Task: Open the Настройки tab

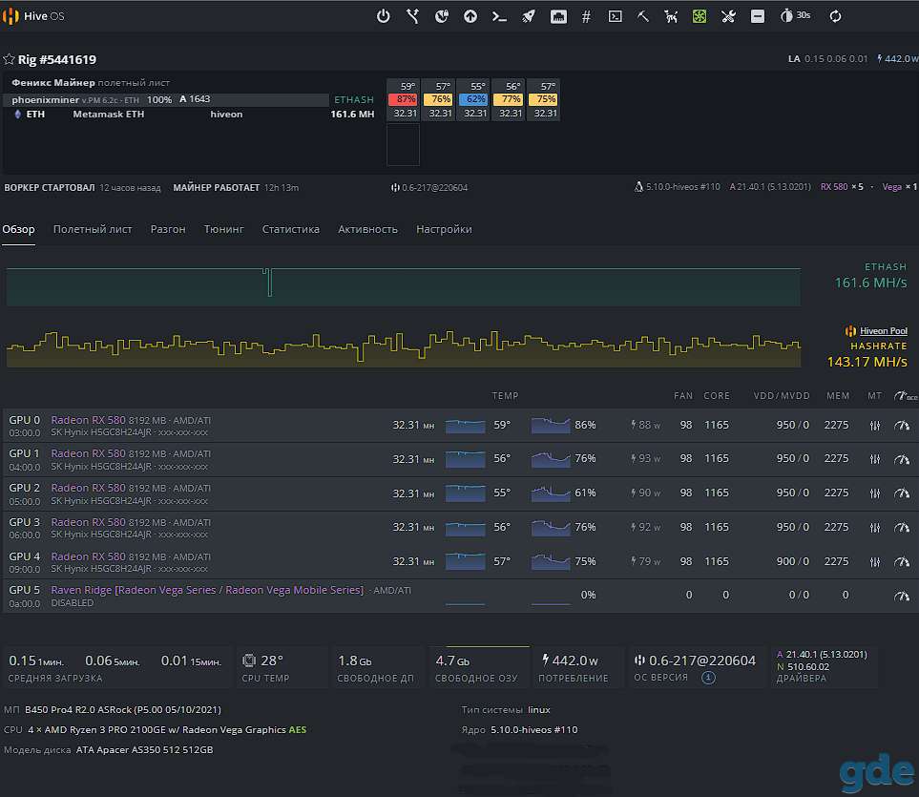Action: (444, 229)
